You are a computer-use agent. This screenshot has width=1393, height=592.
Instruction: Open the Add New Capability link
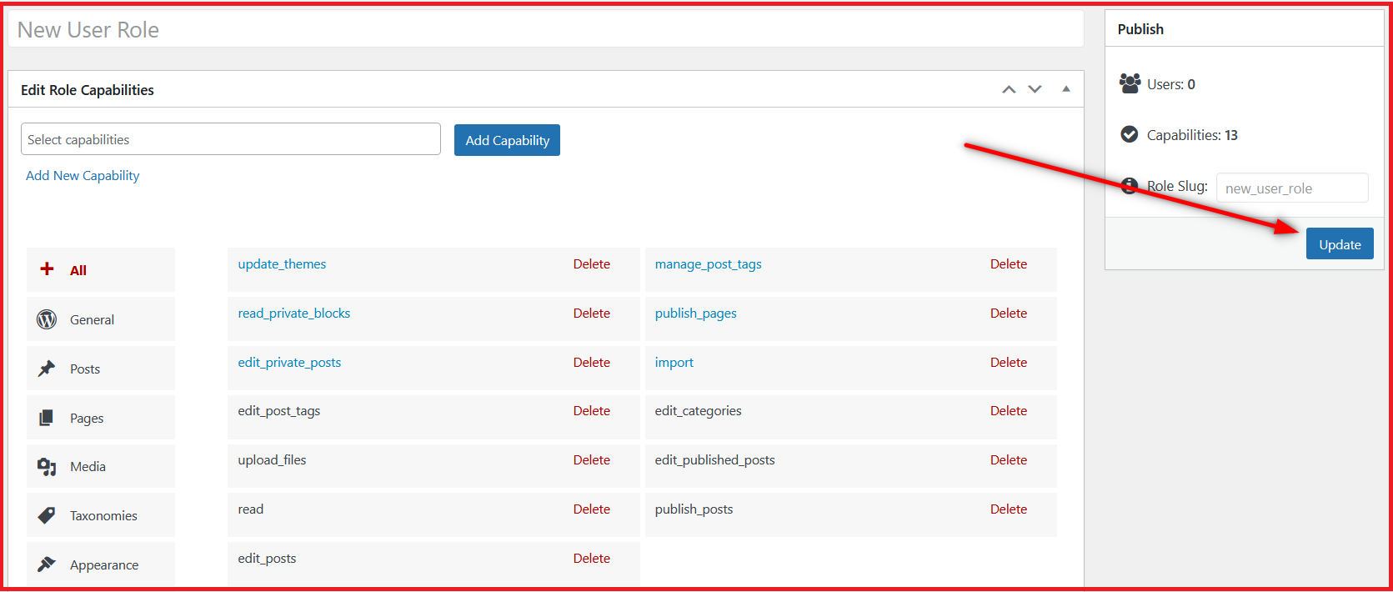point(83,175)
